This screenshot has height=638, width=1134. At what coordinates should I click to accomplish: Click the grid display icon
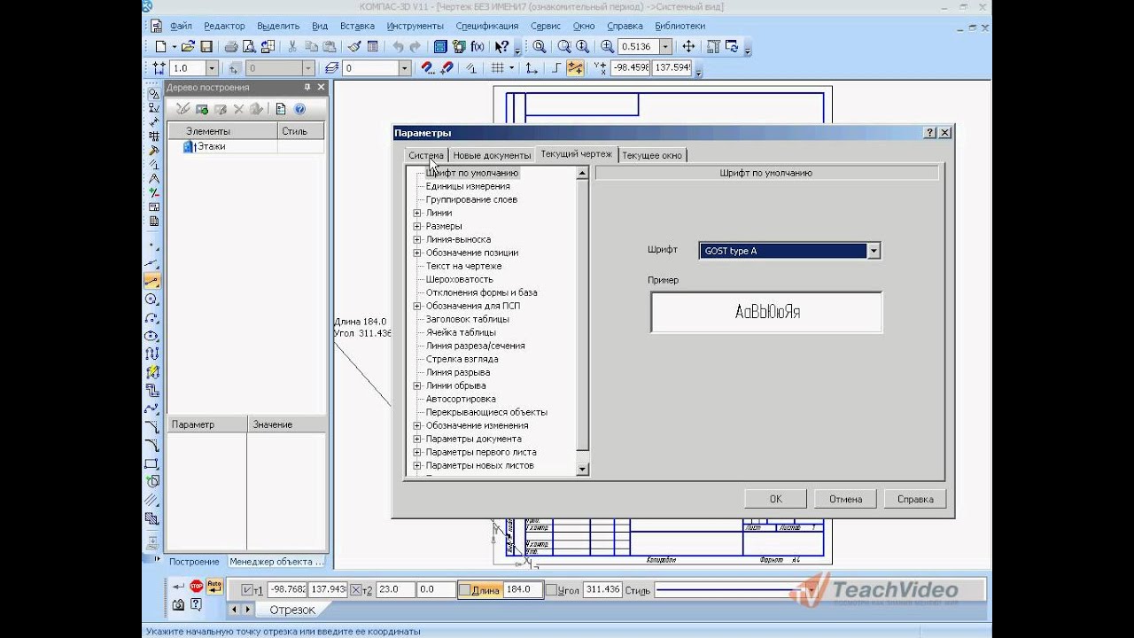coord(499,68)
